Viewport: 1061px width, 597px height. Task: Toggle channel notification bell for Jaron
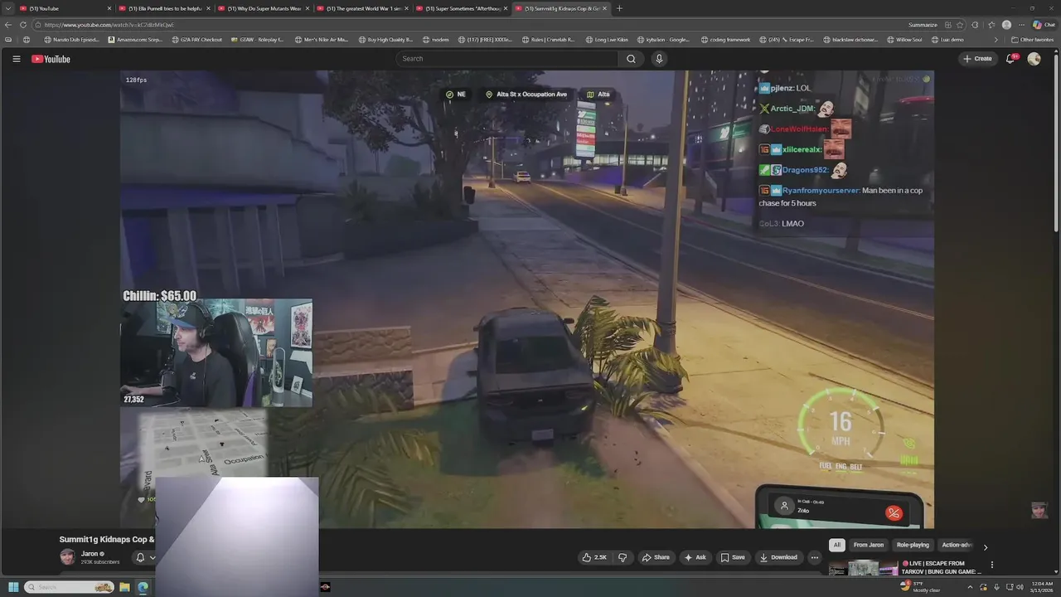(140, 557)
